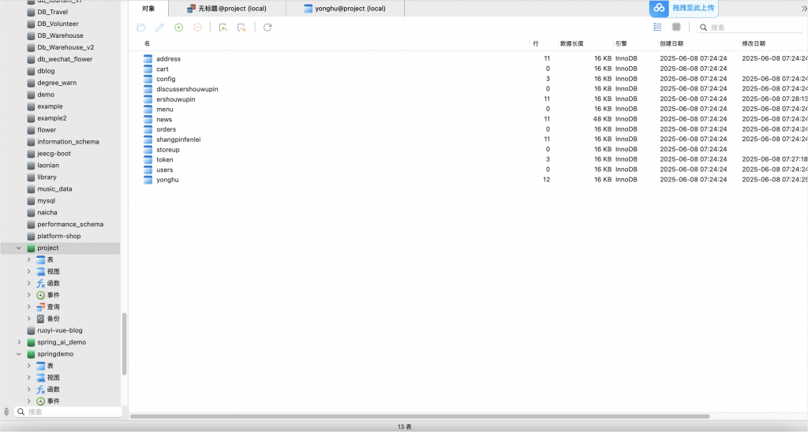Image resolution: width=808 pixels, height=432 pixels.
Task: Switch to list view mode
Action: 657,27
